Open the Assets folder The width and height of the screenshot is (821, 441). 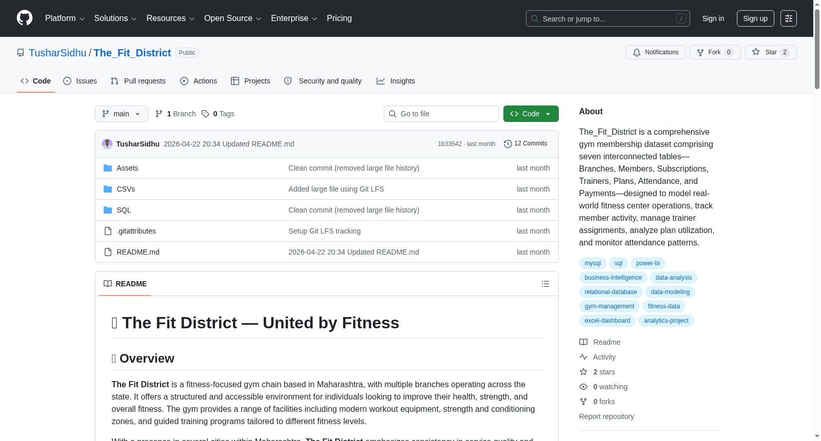[127, 168]
